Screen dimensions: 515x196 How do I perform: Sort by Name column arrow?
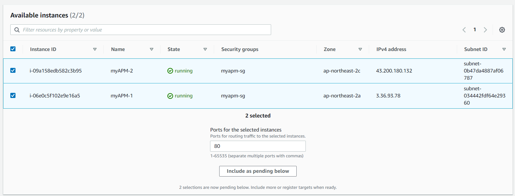click(152, 49)
